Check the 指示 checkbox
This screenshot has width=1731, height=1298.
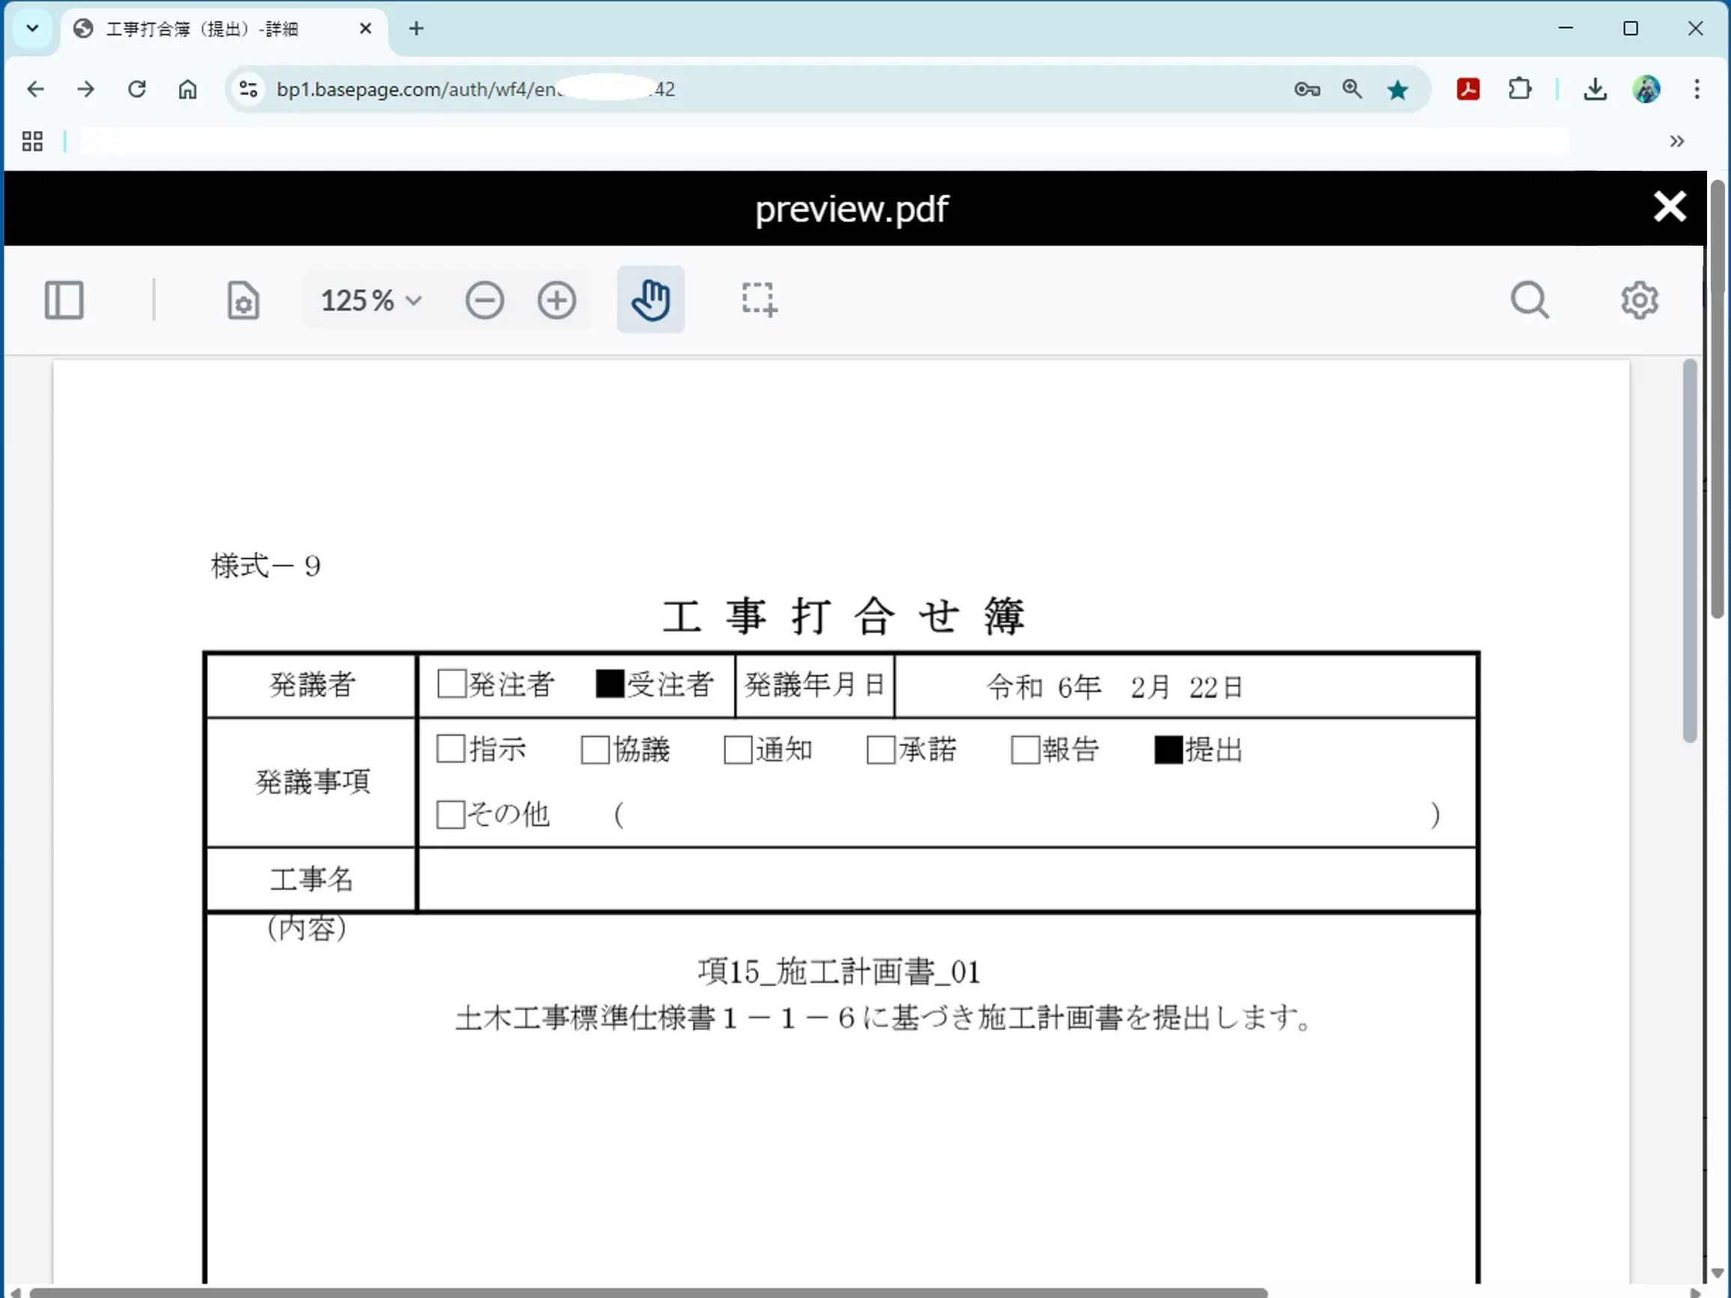[451, 748]
